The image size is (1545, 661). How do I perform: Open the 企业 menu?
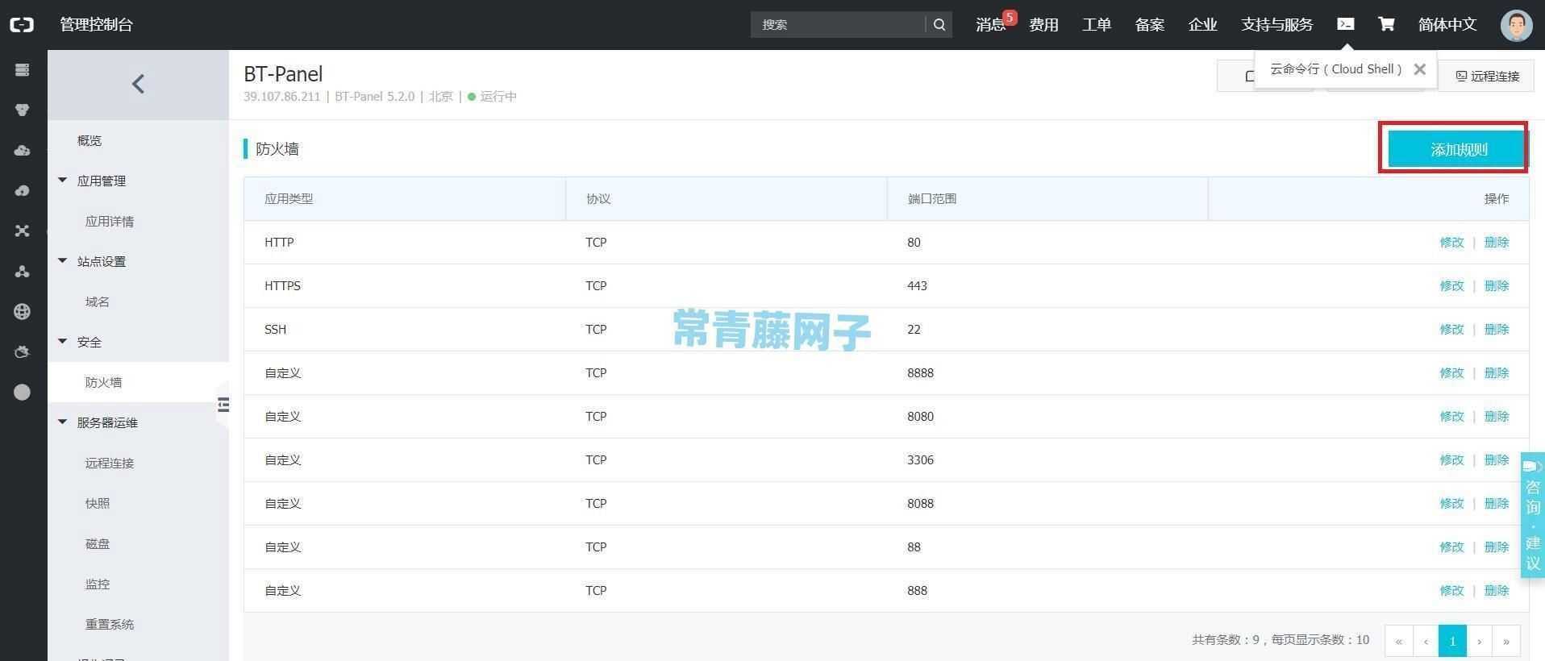pos(1203,25)
